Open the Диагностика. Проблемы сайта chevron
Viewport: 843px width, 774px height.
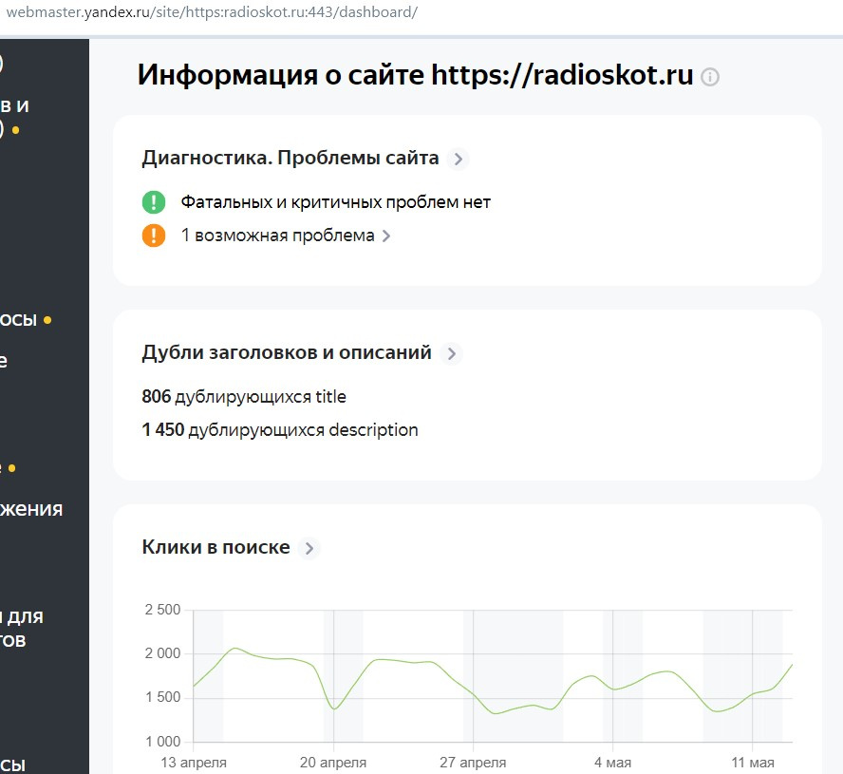point(459,160)
